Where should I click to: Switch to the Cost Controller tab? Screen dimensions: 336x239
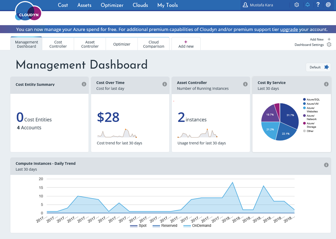[58, 44]
